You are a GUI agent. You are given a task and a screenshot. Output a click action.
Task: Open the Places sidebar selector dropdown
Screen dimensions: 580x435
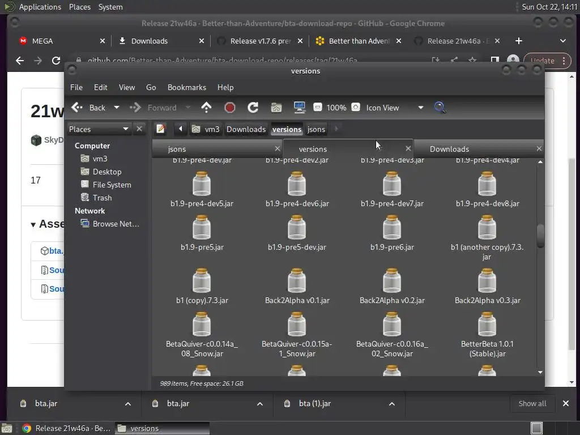tap(125, 129)
